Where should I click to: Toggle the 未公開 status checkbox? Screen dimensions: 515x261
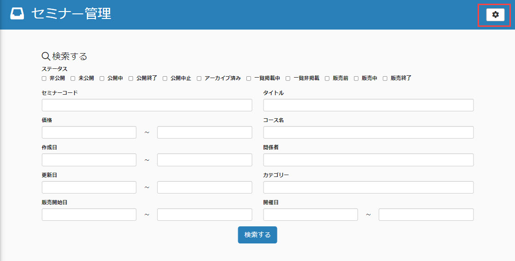[x=73, y=79]
